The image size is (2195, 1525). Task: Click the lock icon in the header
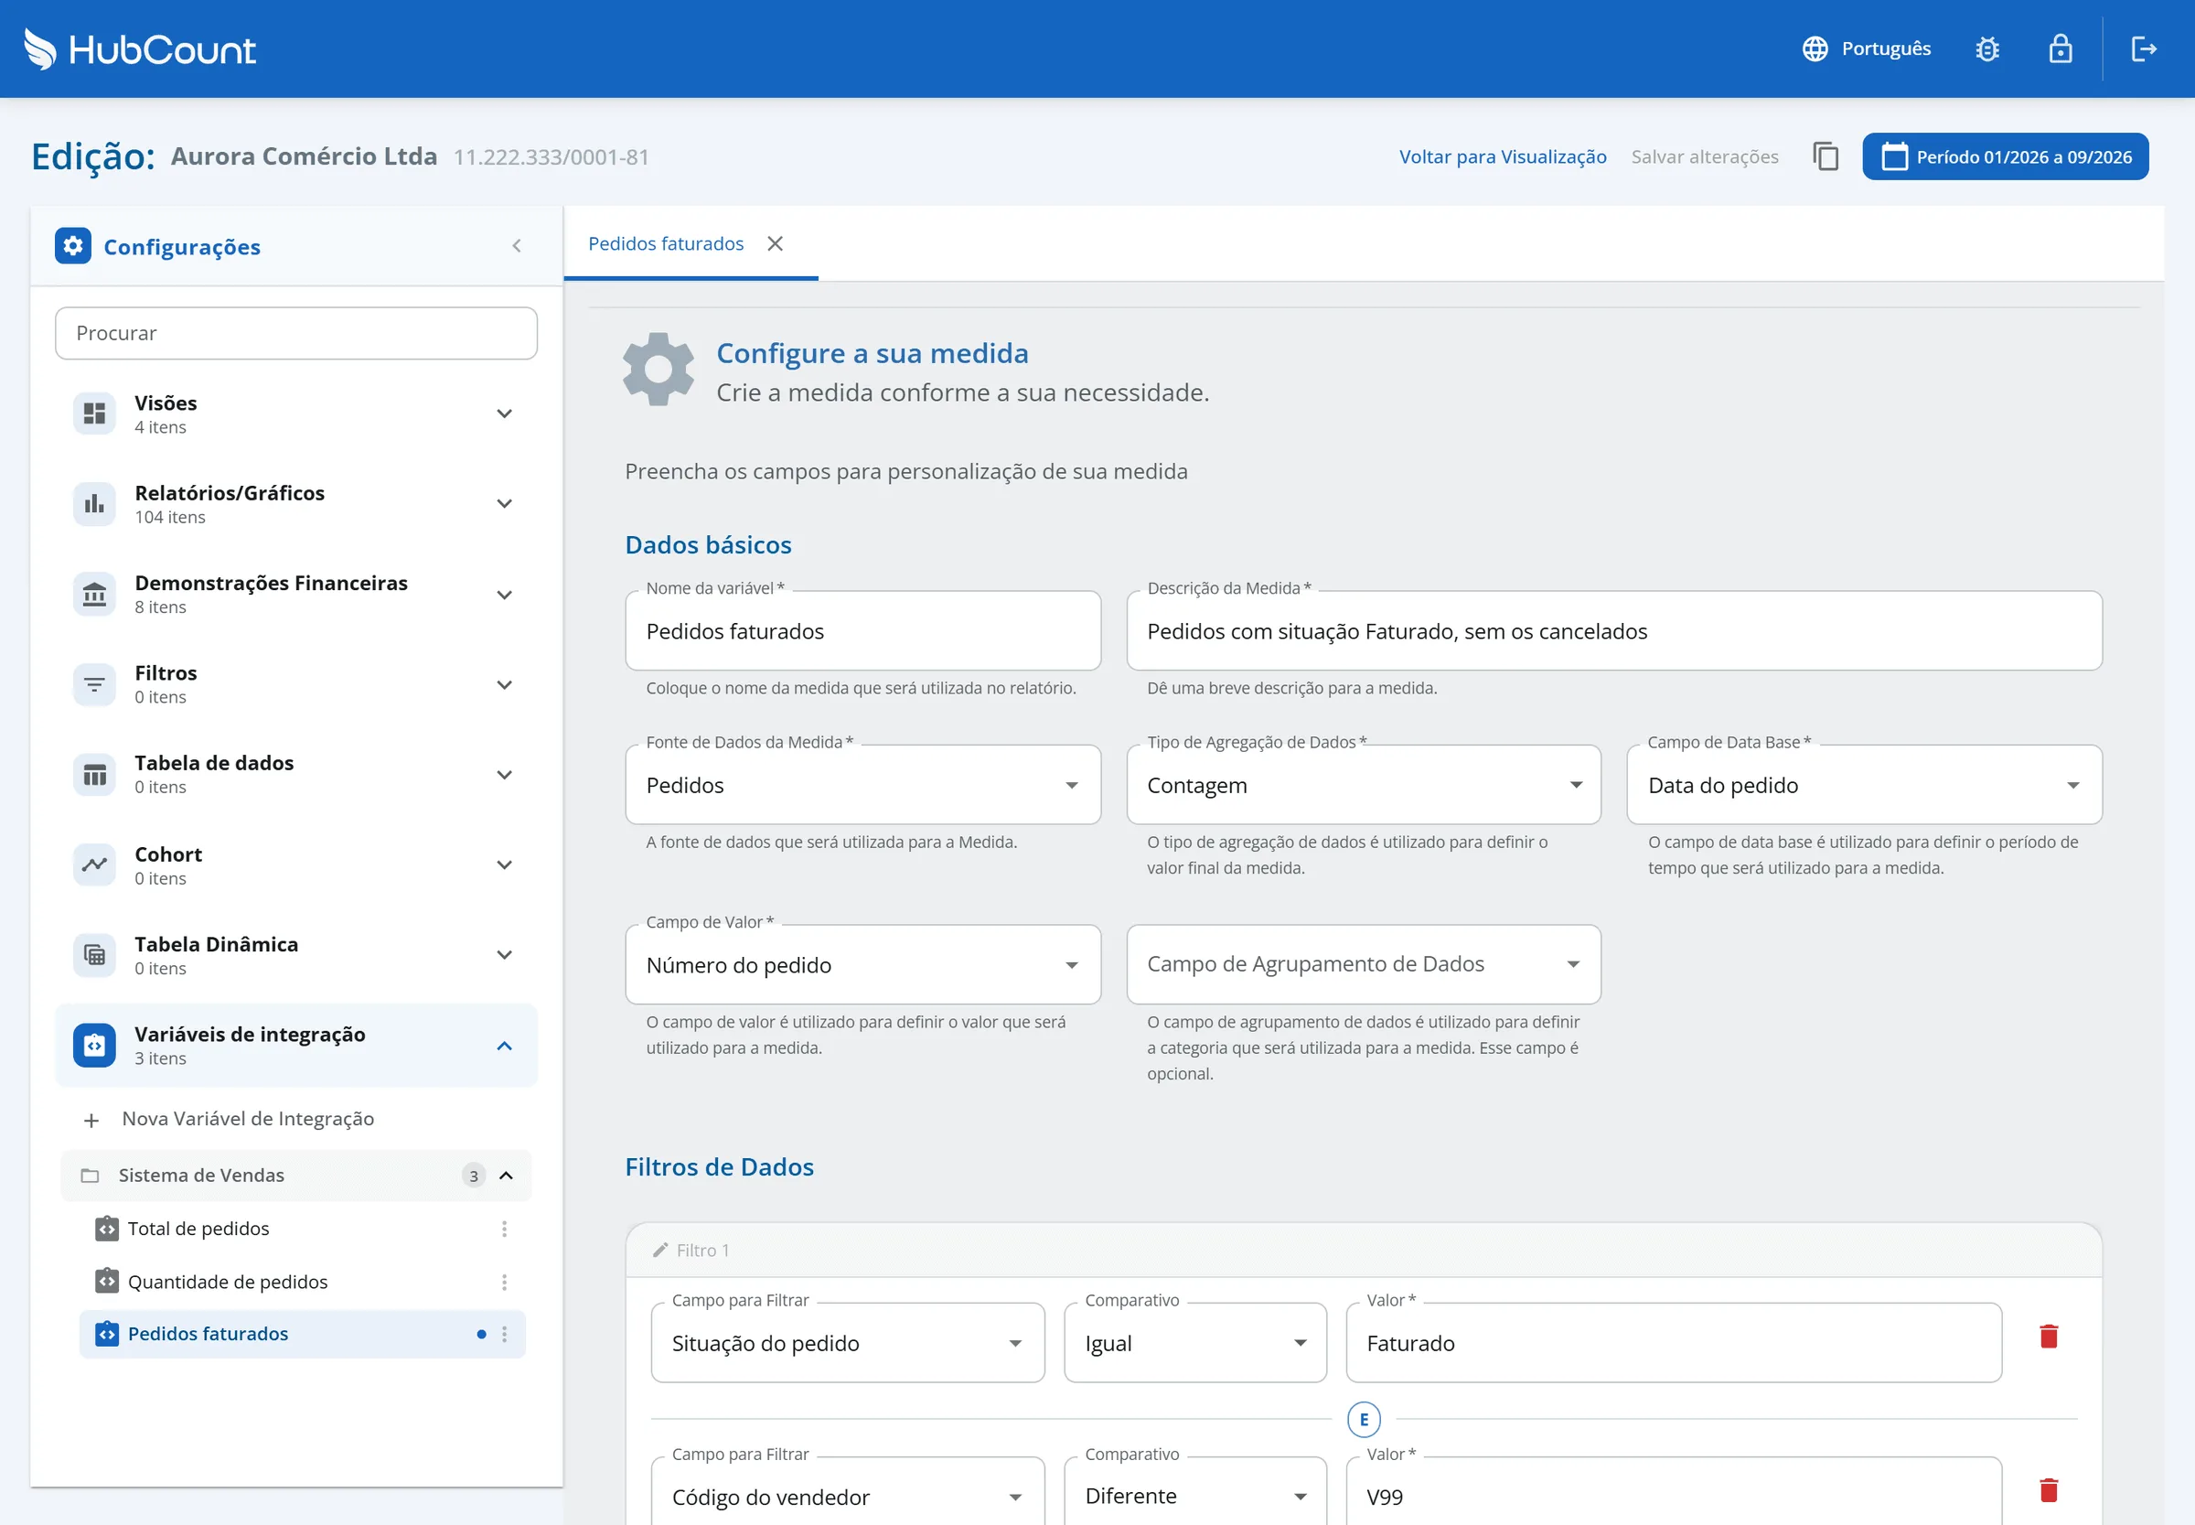[x=2061, y=48]
